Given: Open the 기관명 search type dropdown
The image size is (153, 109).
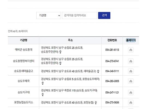Looking at the screenshot, I should click(x=49, y=15).
